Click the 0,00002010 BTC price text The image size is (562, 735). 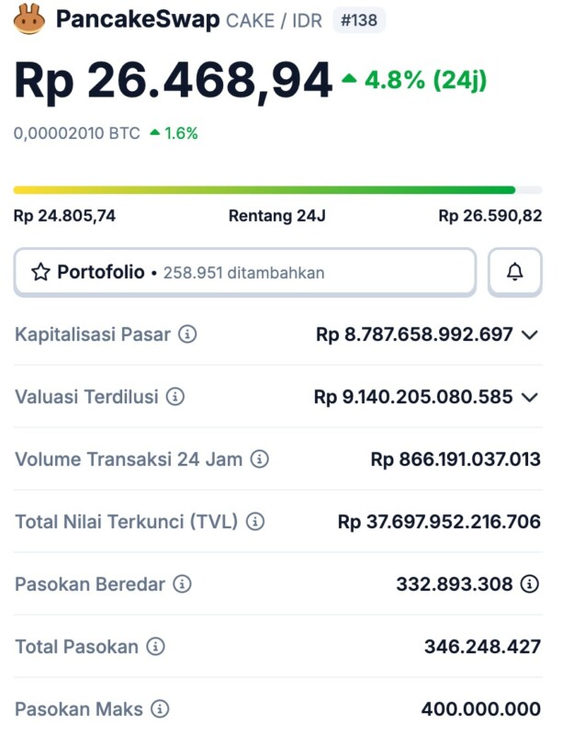click(x=76, y=133)
